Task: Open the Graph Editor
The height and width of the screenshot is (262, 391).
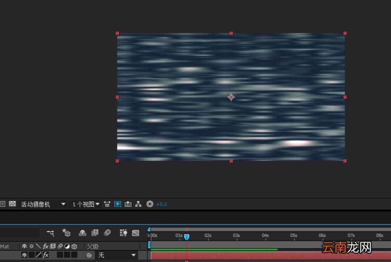Action: (x=136, y=233)
